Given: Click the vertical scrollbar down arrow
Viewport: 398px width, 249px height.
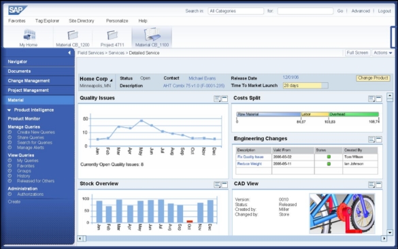Looking at the screenshot, I should coord(390,232).
